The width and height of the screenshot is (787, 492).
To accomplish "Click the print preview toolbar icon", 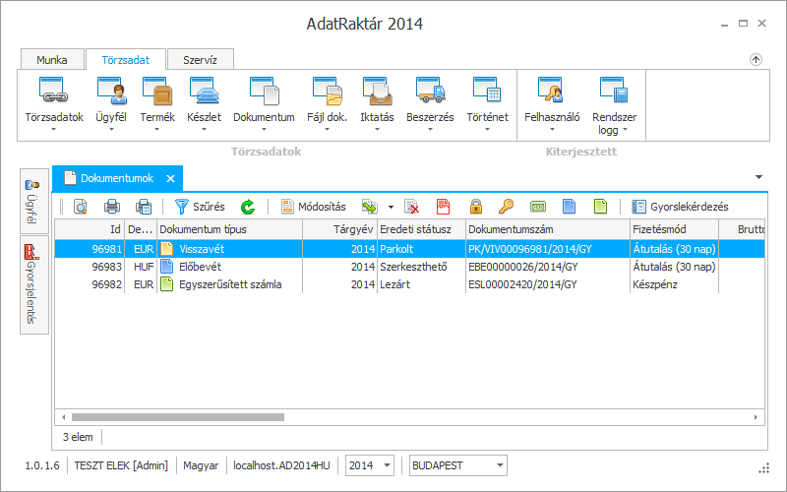I will click(x=81, y=207).
